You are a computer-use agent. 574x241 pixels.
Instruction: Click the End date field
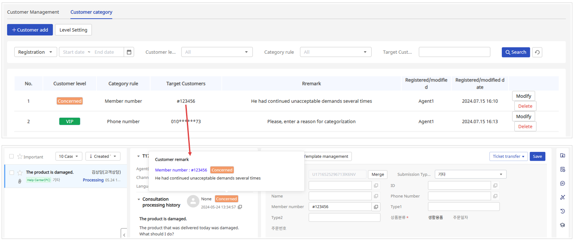104,52
